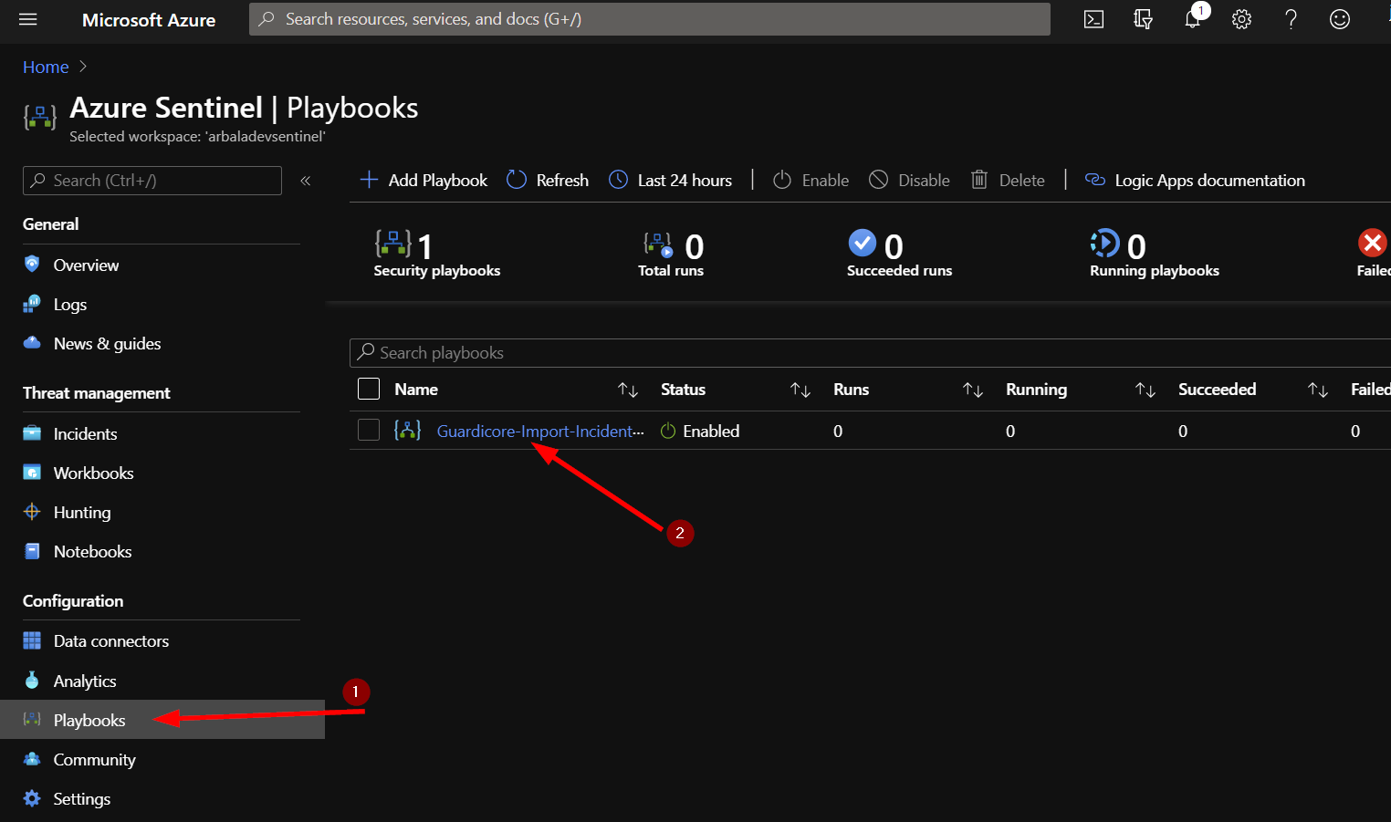Click the Enabled status cell

tap(700, 431)
